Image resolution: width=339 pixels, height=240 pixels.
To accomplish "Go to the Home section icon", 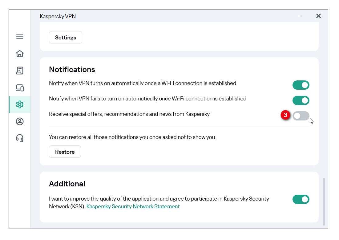I will click(20, 54).
